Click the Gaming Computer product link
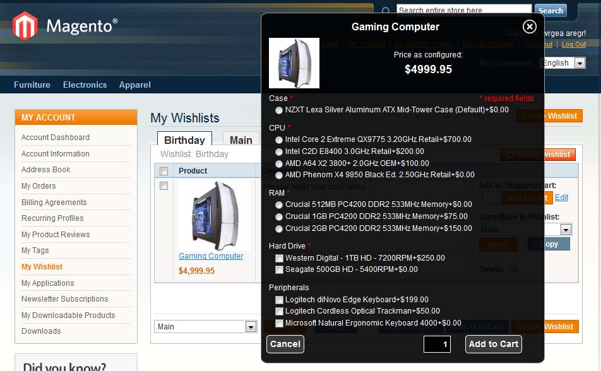This screenshot has height=371, width=601. (x=211, y=256)
